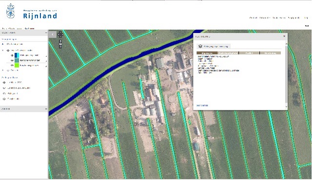Zoom in with the map plus button
Image resolution: width=312 pixels, height=180 pixels.
[60, 41]
